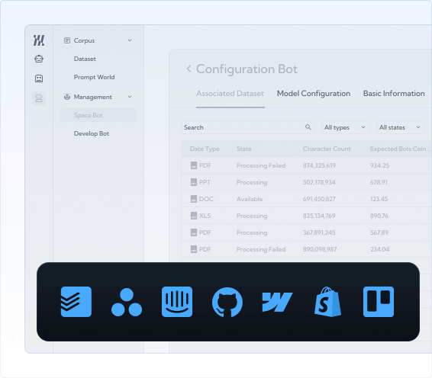Click the app logo in the sidebar
The height and width of the screenshot is (378, 432).
39,40
